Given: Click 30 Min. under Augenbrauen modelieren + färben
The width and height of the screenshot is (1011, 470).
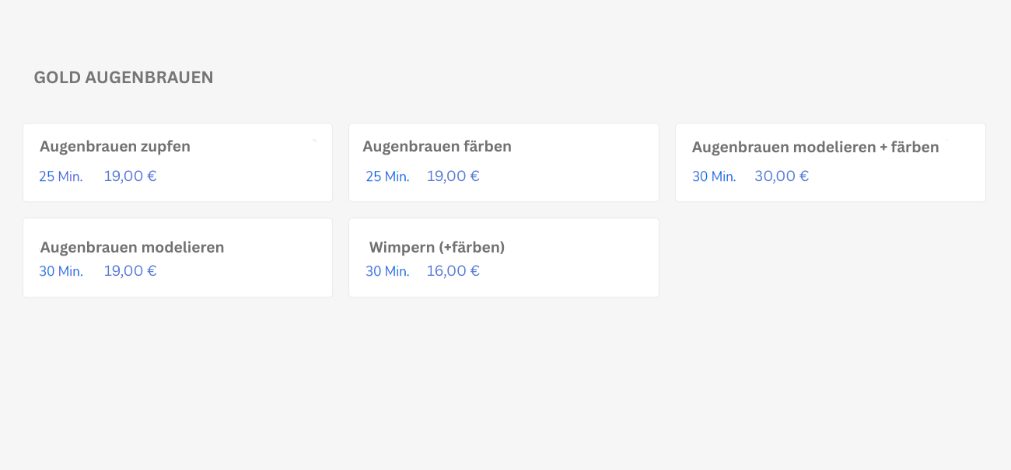Looking at the screenshot, I should click(714, 176).
